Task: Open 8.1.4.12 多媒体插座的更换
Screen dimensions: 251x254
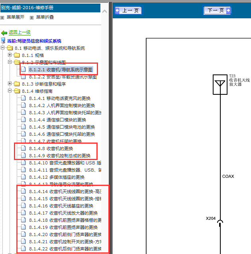Action: click(x=57, y=177)
